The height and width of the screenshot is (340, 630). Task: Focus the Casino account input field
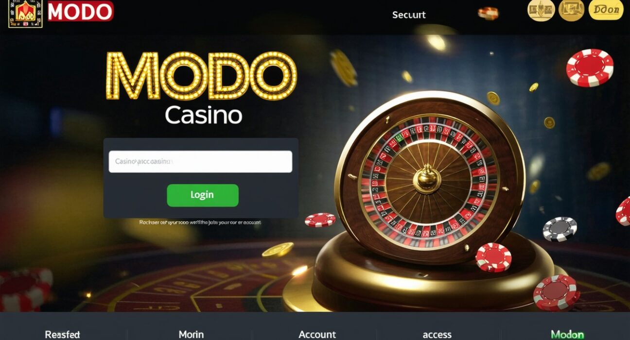(200, 161)
